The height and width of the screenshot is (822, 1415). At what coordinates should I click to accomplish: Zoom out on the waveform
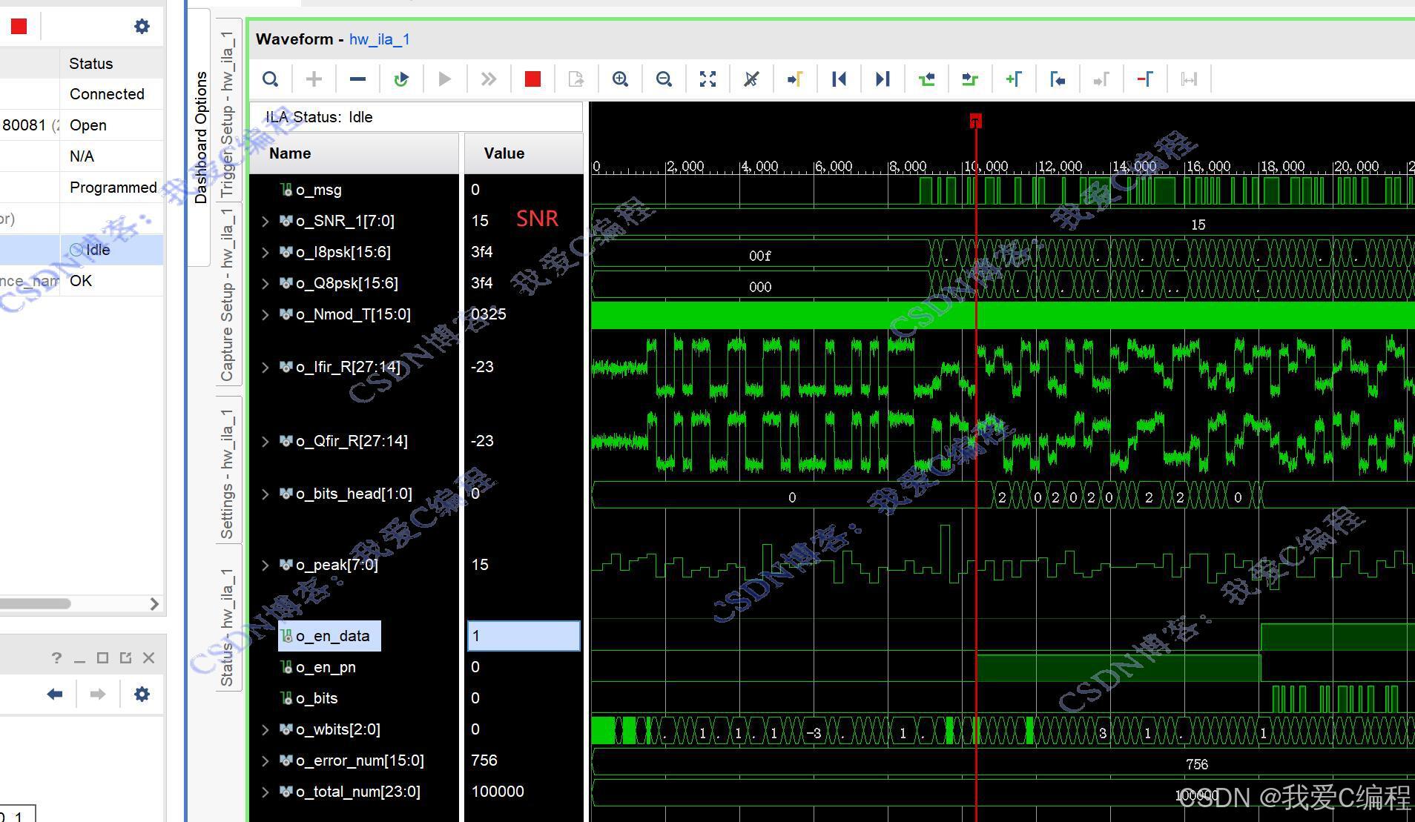click(x=664, y=79)
